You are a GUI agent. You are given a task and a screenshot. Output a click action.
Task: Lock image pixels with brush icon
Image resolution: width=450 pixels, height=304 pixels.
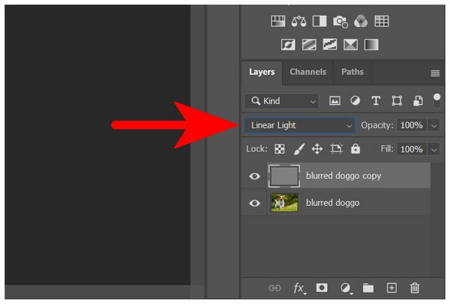(x=299, y=149)
